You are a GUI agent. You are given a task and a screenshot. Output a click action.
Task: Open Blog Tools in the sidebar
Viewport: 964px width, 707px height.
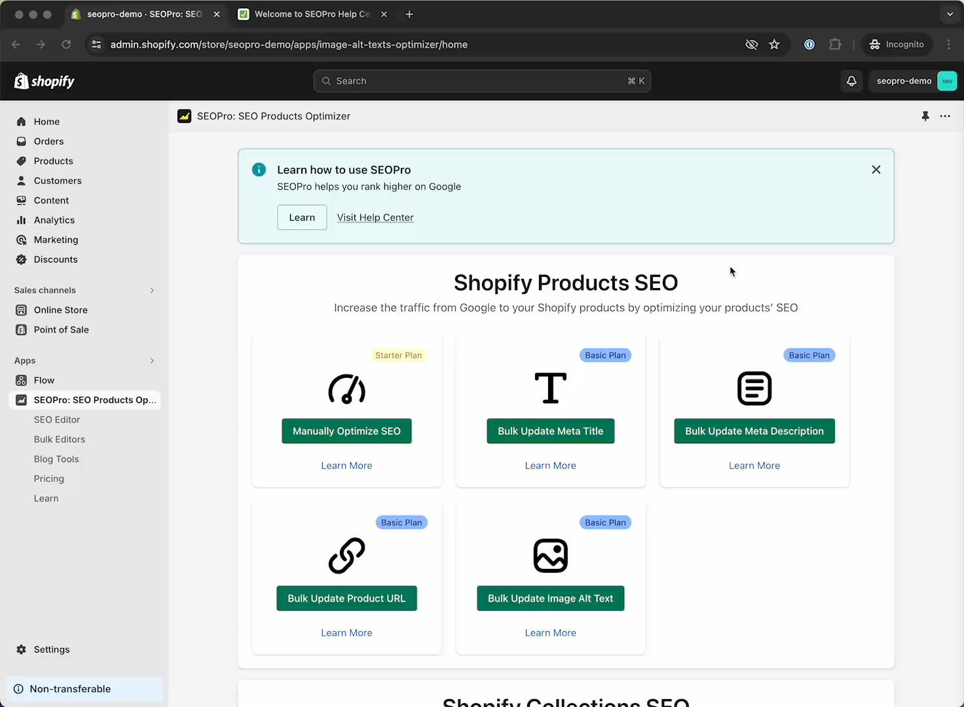tap(56, 459)
